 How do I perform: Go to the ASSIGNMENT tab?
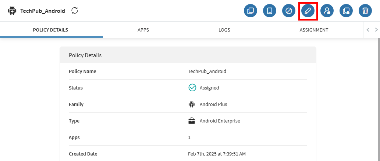[x=314, y=30]
